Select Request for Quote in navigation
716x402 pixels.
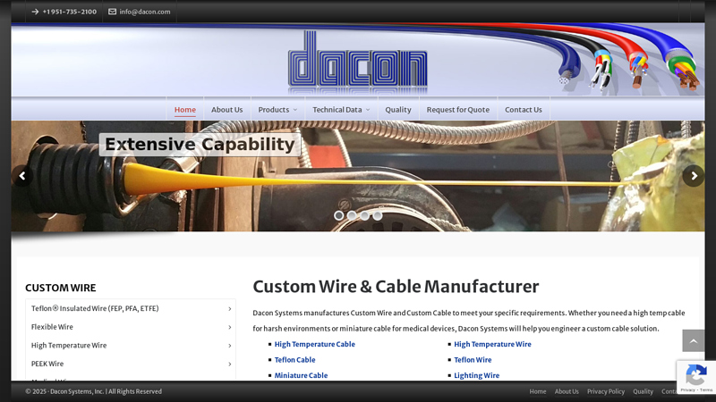(x=458, y=110)
